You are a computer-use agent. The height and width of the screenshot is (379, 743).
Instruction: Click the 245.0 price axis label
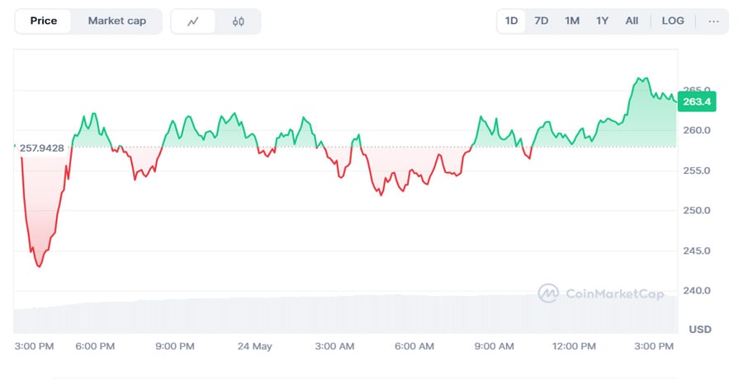tap(697, 250)
